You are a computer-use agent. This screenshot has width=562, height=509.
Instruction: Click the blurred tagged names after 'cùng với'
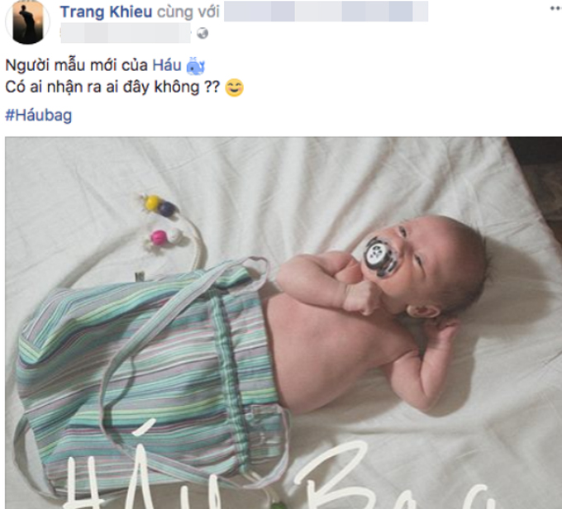(326, 11)
